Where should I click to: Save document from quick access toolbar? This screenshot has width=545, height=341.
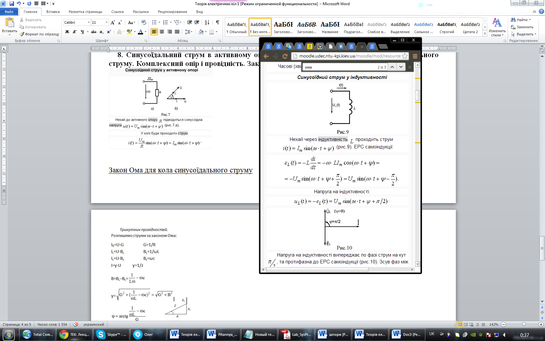[12, 4]
